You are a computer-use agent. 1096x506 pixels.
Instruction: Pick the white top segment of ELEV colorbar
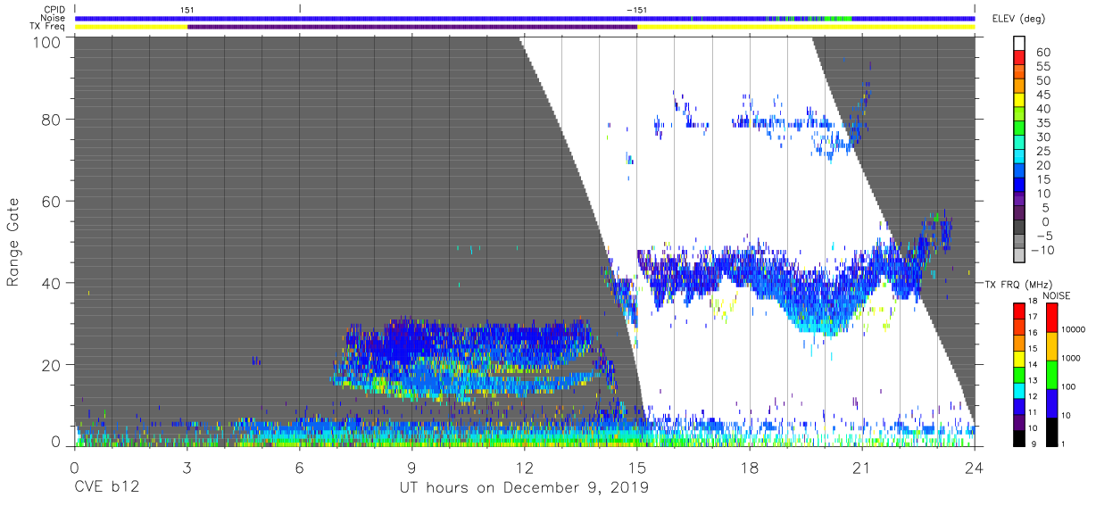coord(1019,42)
